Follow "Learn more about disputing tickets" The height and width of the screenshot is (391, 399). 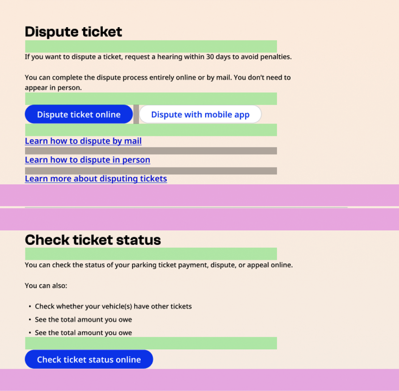(x=96, y=178)
